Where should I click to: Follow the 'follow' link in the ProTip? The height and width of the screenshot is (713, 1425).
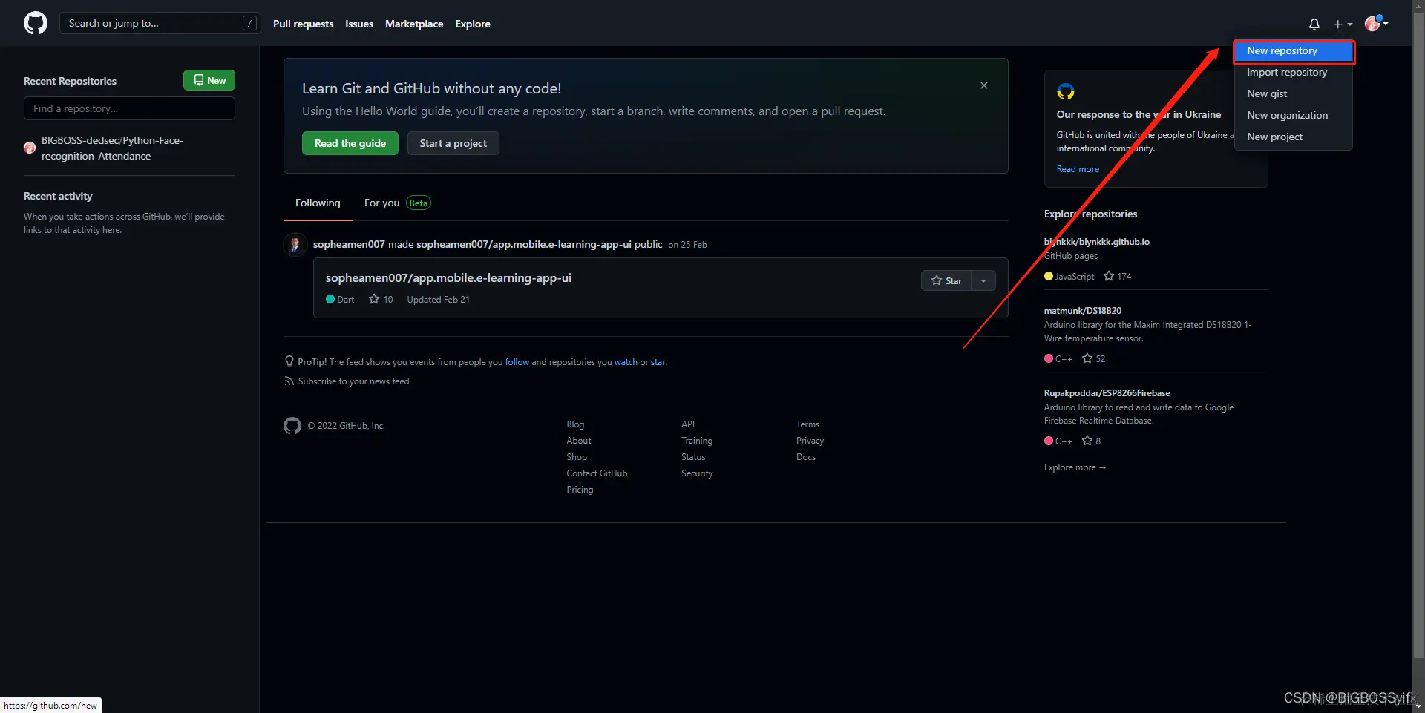(x=517, y=362)
